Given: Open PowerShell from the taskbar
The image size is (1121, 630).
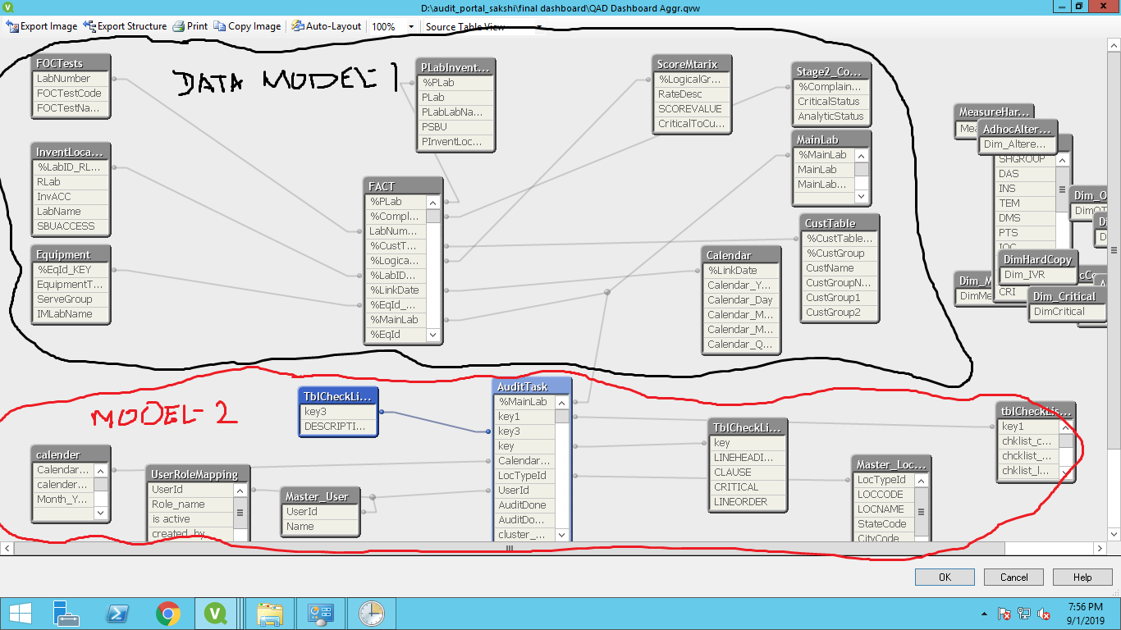Looking at the screenshot, I should tap(117, 613).
